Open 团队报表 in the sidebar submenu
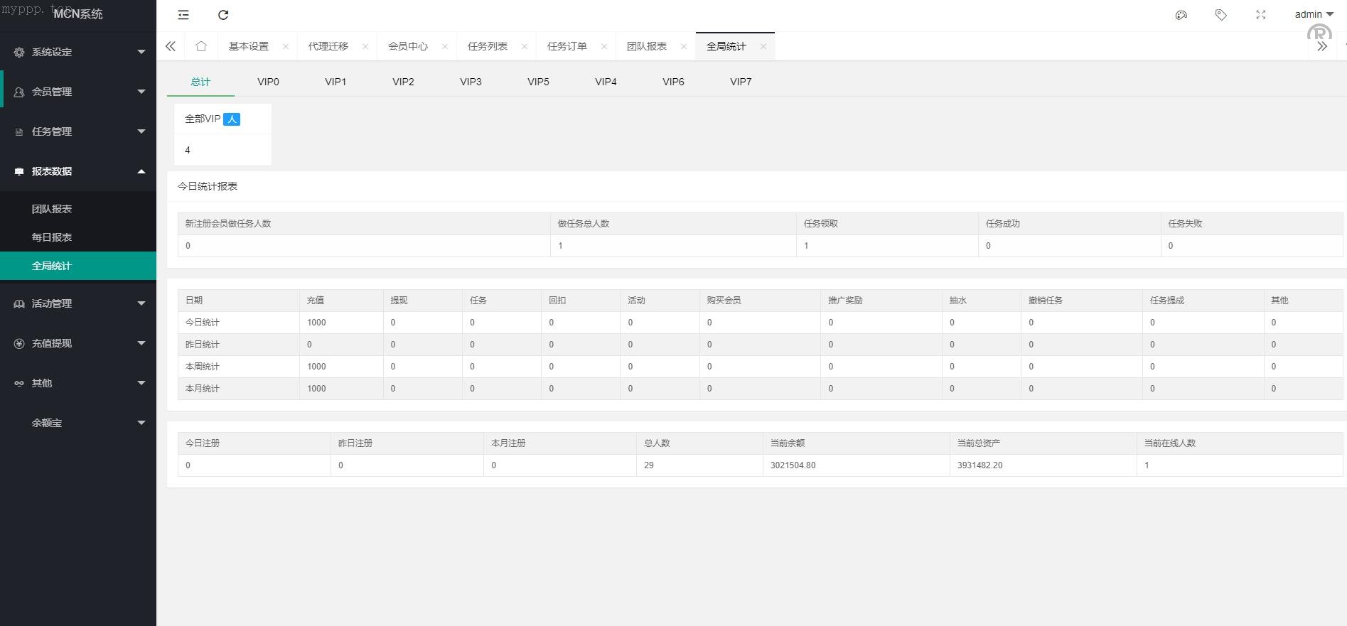Screen dimensions: 1347x626 52,209
